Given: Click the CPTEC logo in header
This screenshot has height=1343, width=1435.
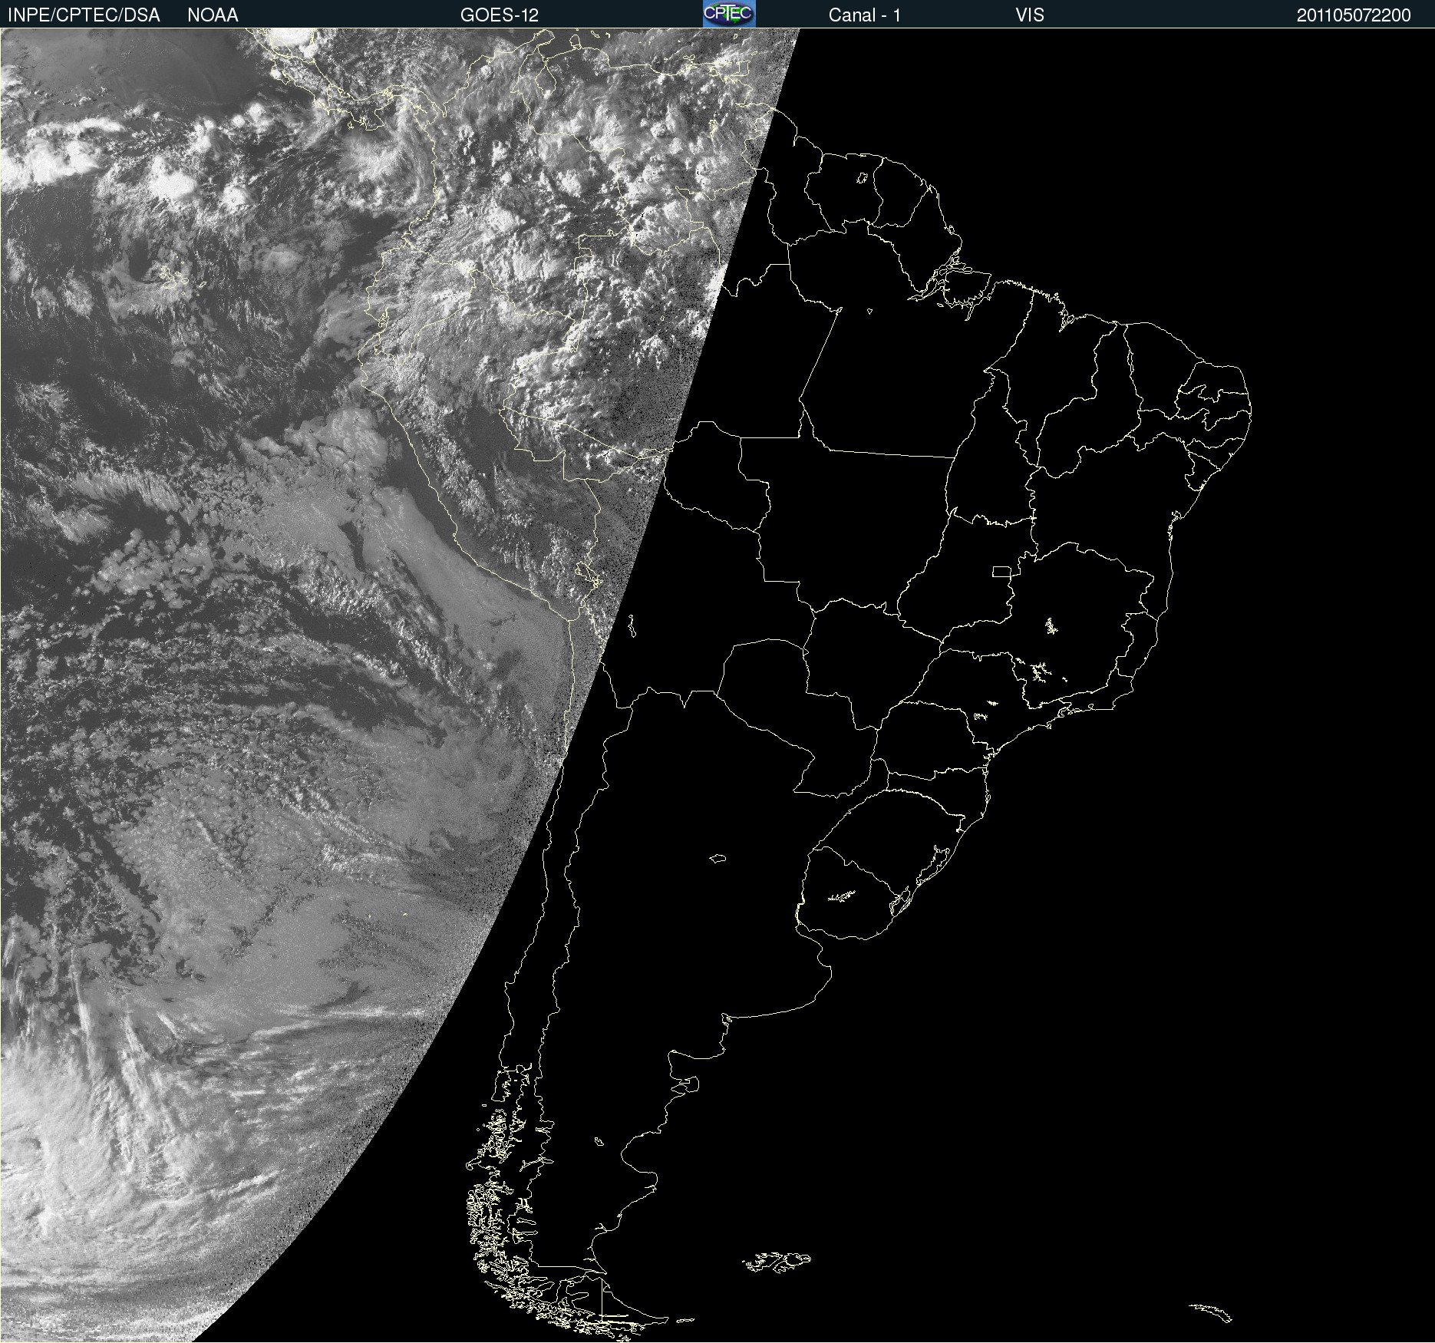Looking at the screenshot, I should click(x=729, y=14).
